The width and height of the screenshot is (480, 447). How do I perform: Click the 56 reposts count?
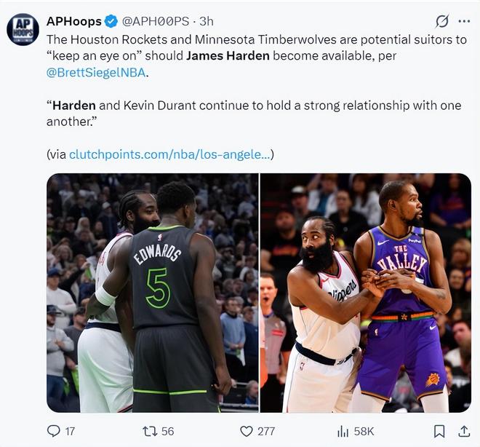click(x=167, y=432)
